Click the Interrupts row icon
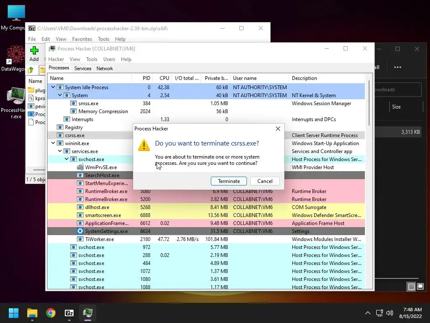 [67, 119]
